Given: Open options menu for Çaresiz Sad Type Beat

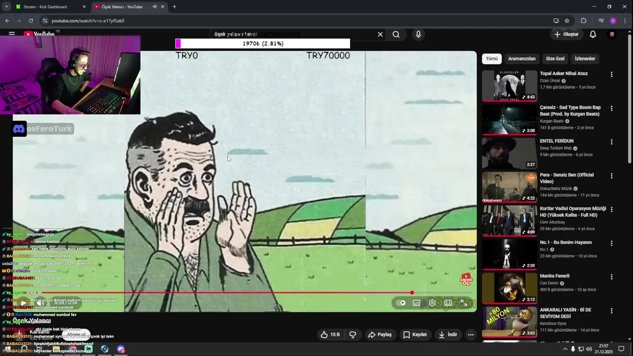Looking at the screenshot, I should click(x=612, y=108).
